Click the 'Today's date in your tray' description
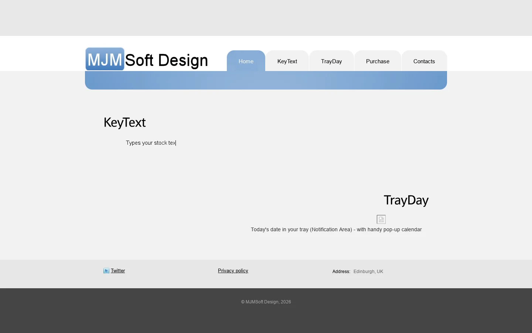 click(336, 229)
